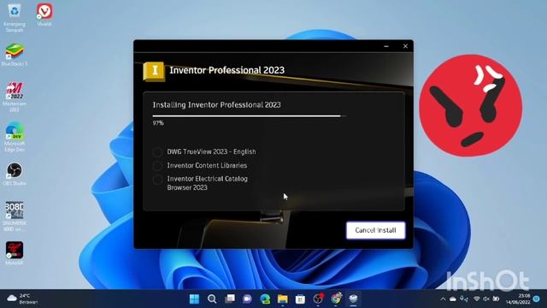
Task: Click "Installing Inventor Professional 2023" heading
Action: coord(216,104)
